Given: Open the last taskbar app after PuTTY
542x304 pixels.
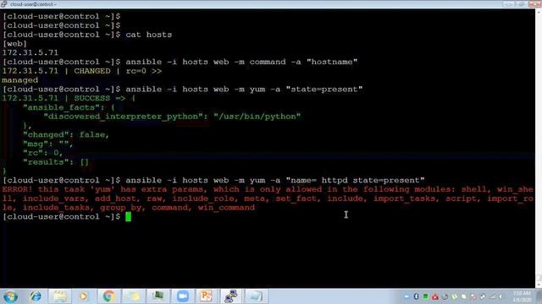Looking at the screenshot, I should point(256,296).
